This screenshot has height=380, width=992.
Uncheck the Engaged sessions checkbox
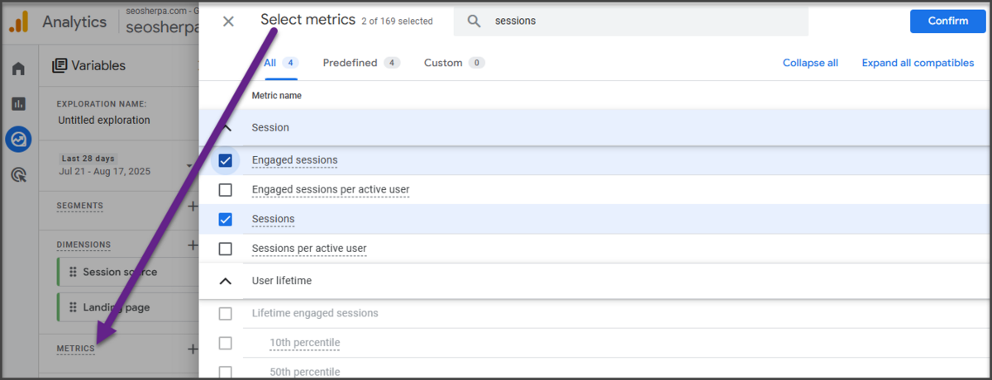pos(225,160)
